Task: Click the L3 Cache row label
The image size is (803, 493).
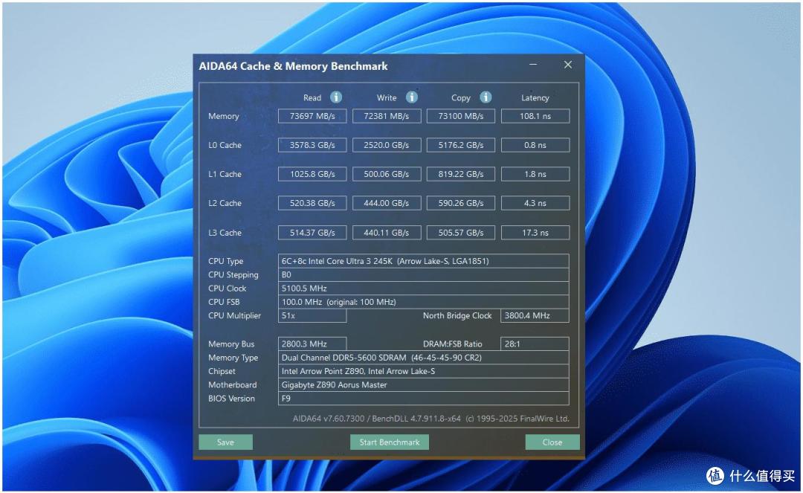Action: click(225, 233)
